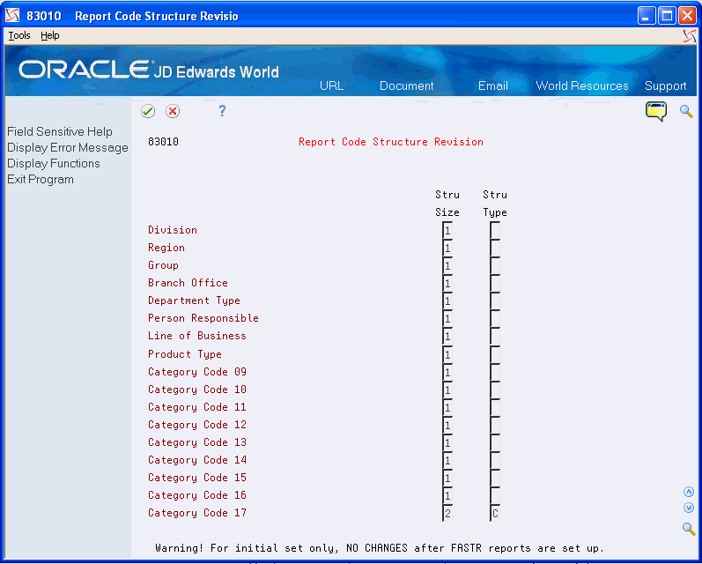The height and width of the screenshot is (564, 702).
Task: Select Display Error Message
Action: point(68,147)
